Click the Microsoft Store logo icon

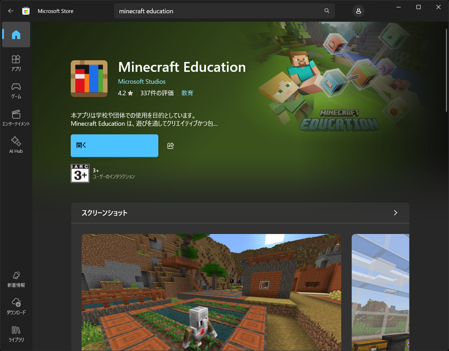(x=26, y=11)
